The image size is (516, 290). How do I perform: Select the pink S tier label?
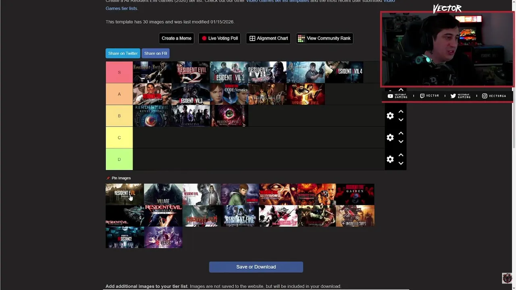click(x=119, y=72)
